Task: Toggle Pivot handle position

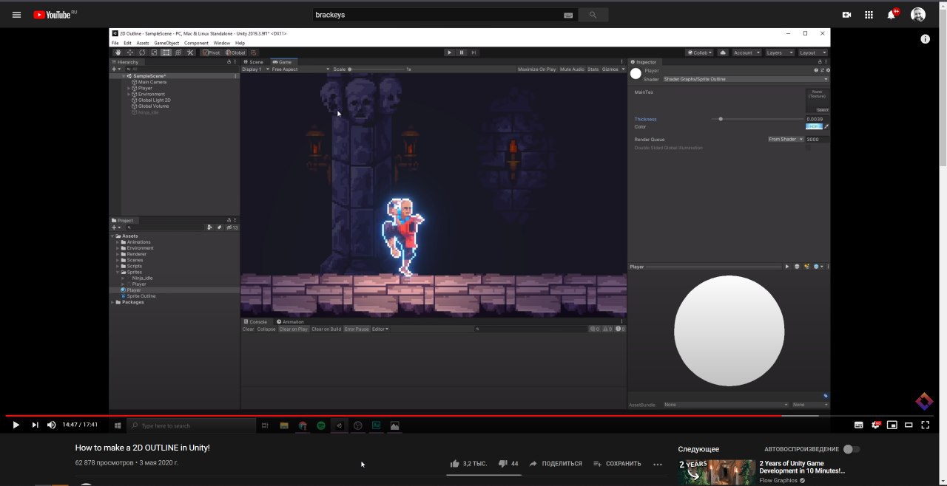Action: [x=212, y=52]
